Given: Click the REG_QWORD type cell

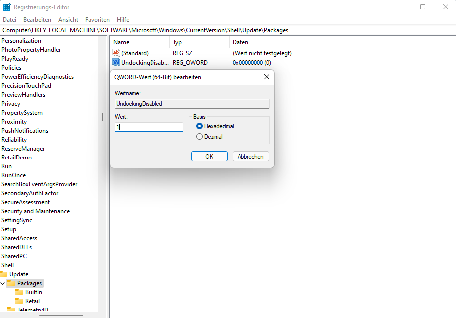Looking at the screenshot, I should tap(190, 62).
